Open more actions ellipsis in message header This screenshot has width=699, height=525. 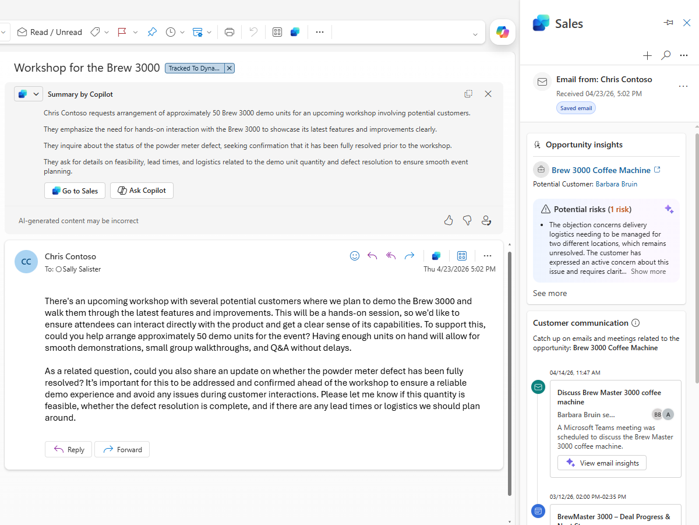[488, 256]
